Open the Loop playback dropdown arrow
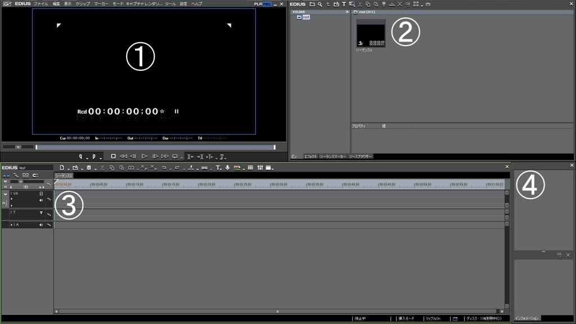 click(182, 158)
